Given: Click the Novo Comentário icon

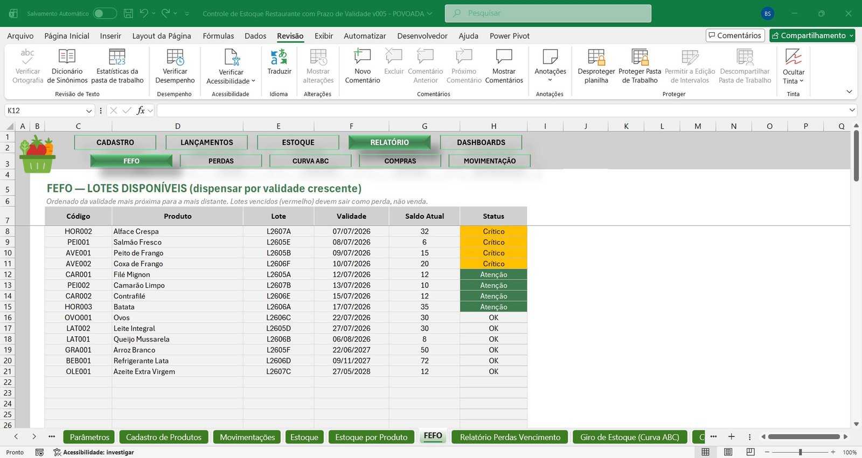Looking at the screenshot, I should pyautogui.click(x=362, y=57).
